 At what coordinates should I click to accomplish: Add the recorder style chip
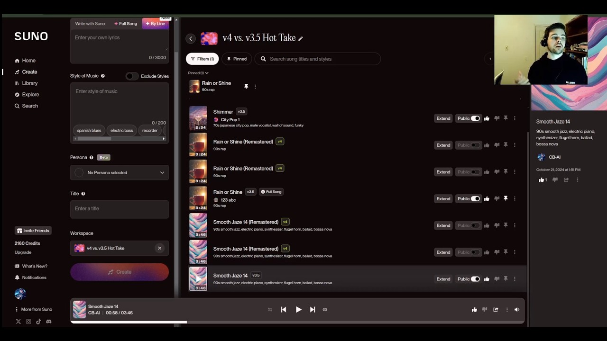(x=150, y=131)
